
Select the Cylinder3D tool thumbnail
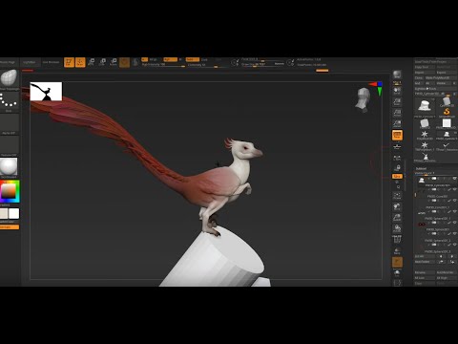[447, 102]
